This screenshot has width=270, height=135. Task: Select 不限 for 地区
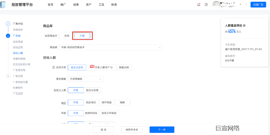tap(76, 103)
